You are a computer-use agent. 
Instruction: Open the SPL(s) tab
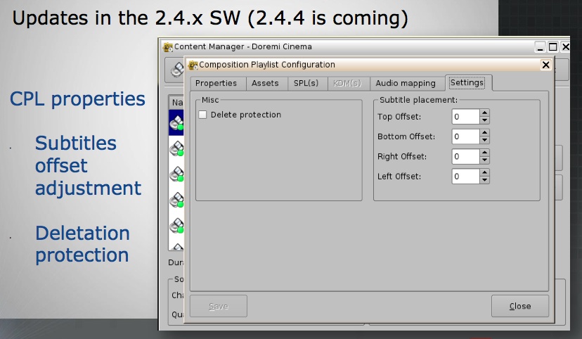[306, 83]
